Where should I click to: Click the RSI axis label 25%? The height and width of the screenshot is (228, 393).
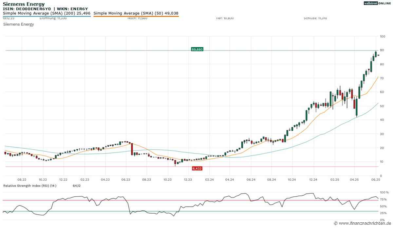coord(383,213)
